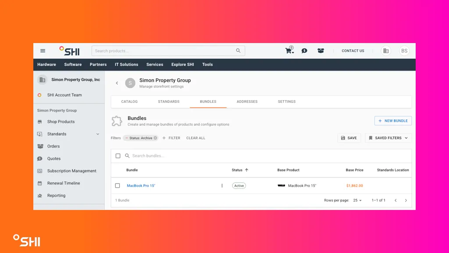Expand the Standards sidebar section

(x=98, y=134)
